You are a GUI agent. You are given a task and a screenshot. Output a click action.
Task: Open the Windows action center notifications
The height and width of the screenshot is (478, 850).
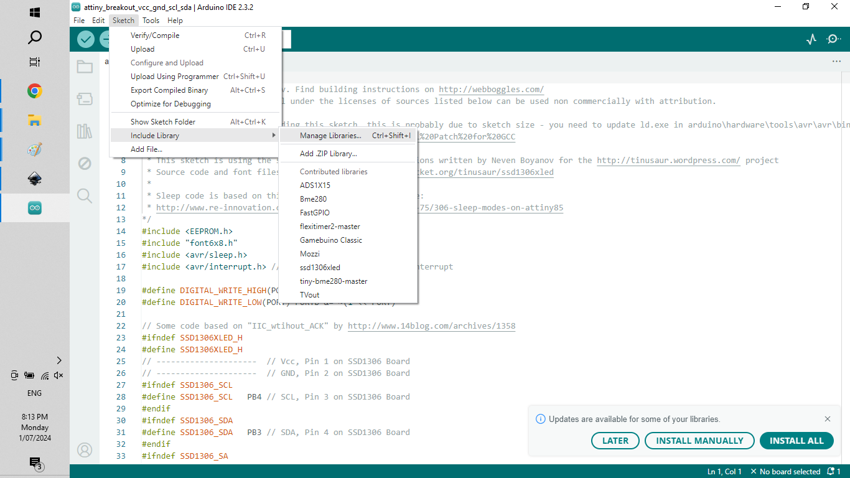point(35,464)
